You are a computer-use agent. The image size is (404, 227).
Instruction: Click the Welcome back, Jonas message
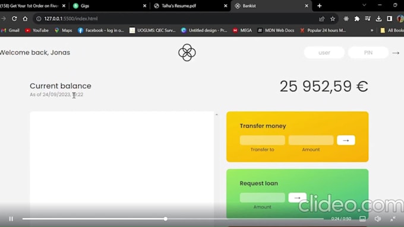[35, 52]
